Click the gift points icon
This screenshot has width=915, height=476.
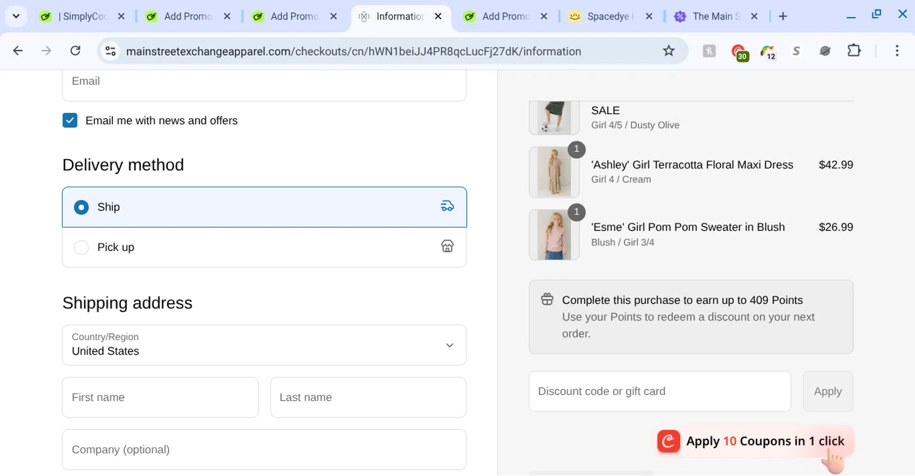click(x=547, y=300)
